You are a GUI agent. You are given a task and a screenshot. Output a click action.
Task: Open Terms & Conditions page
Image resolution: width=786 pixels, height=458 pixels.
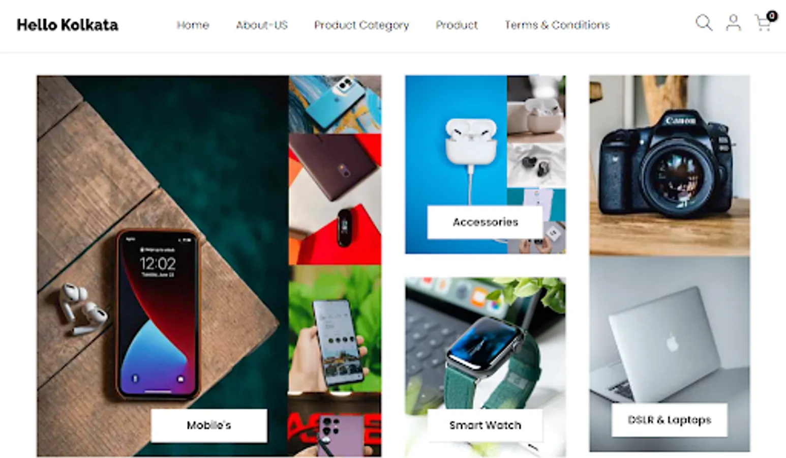tap(557, 25)
